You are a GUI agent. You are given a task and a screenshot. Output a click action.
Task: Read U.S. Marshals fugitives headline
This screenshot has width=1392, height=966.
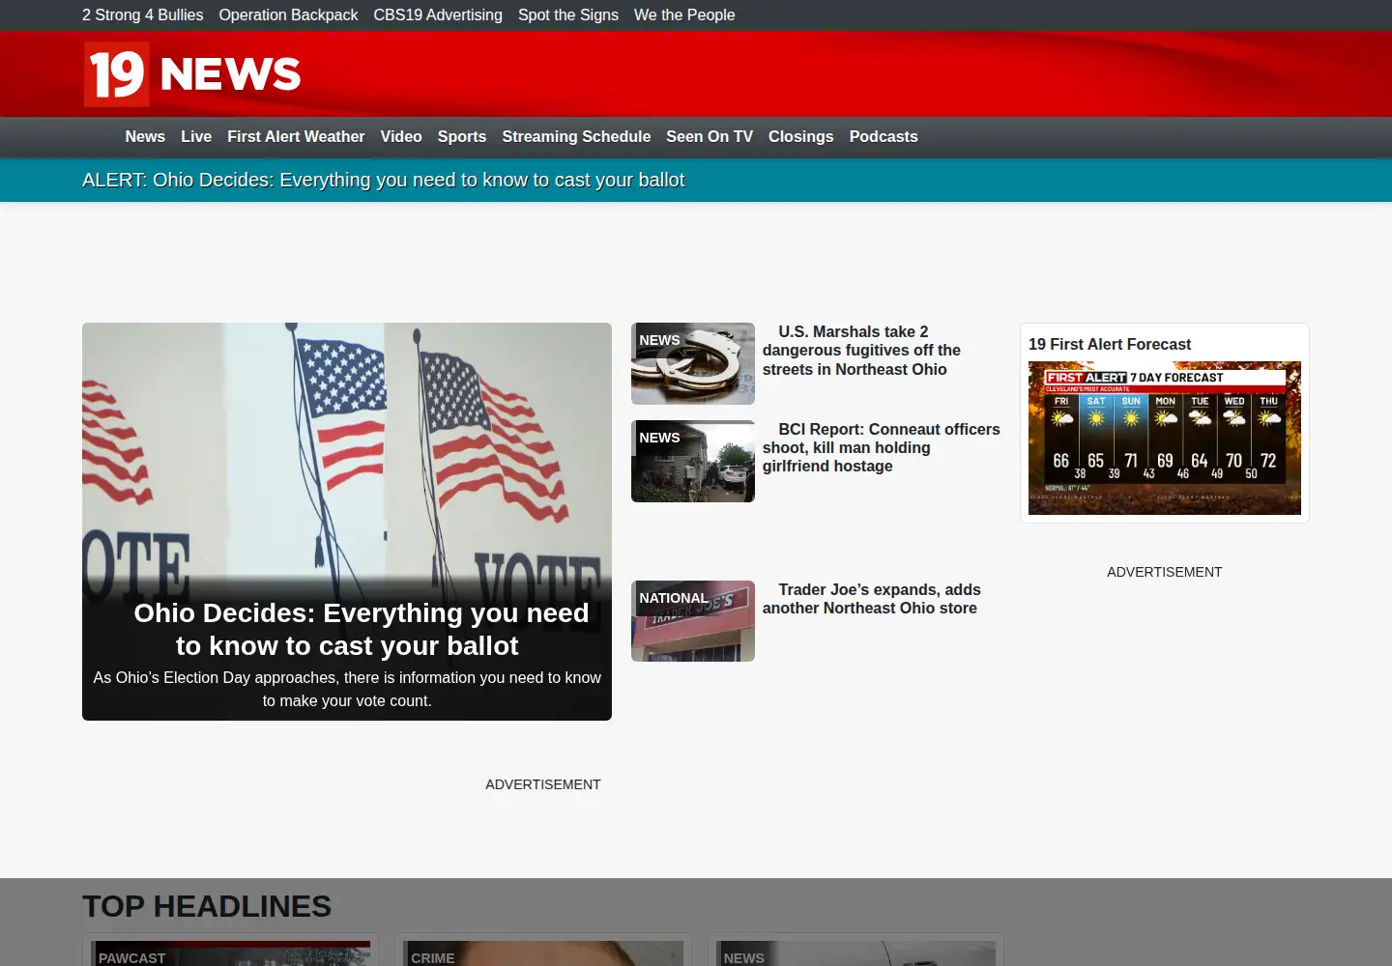click(861, 351)
